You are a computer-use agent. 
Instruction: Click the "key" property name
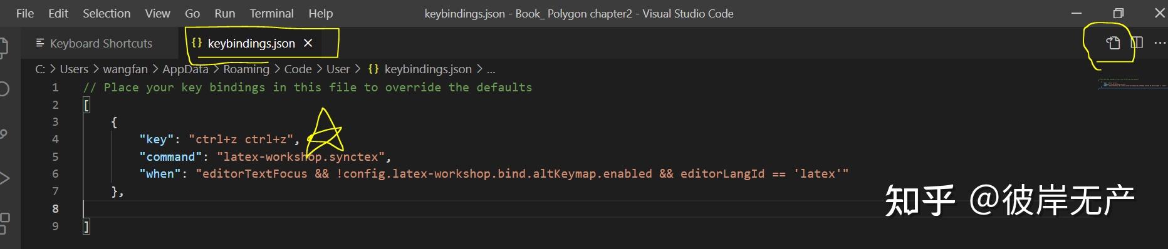pos(157,139)
